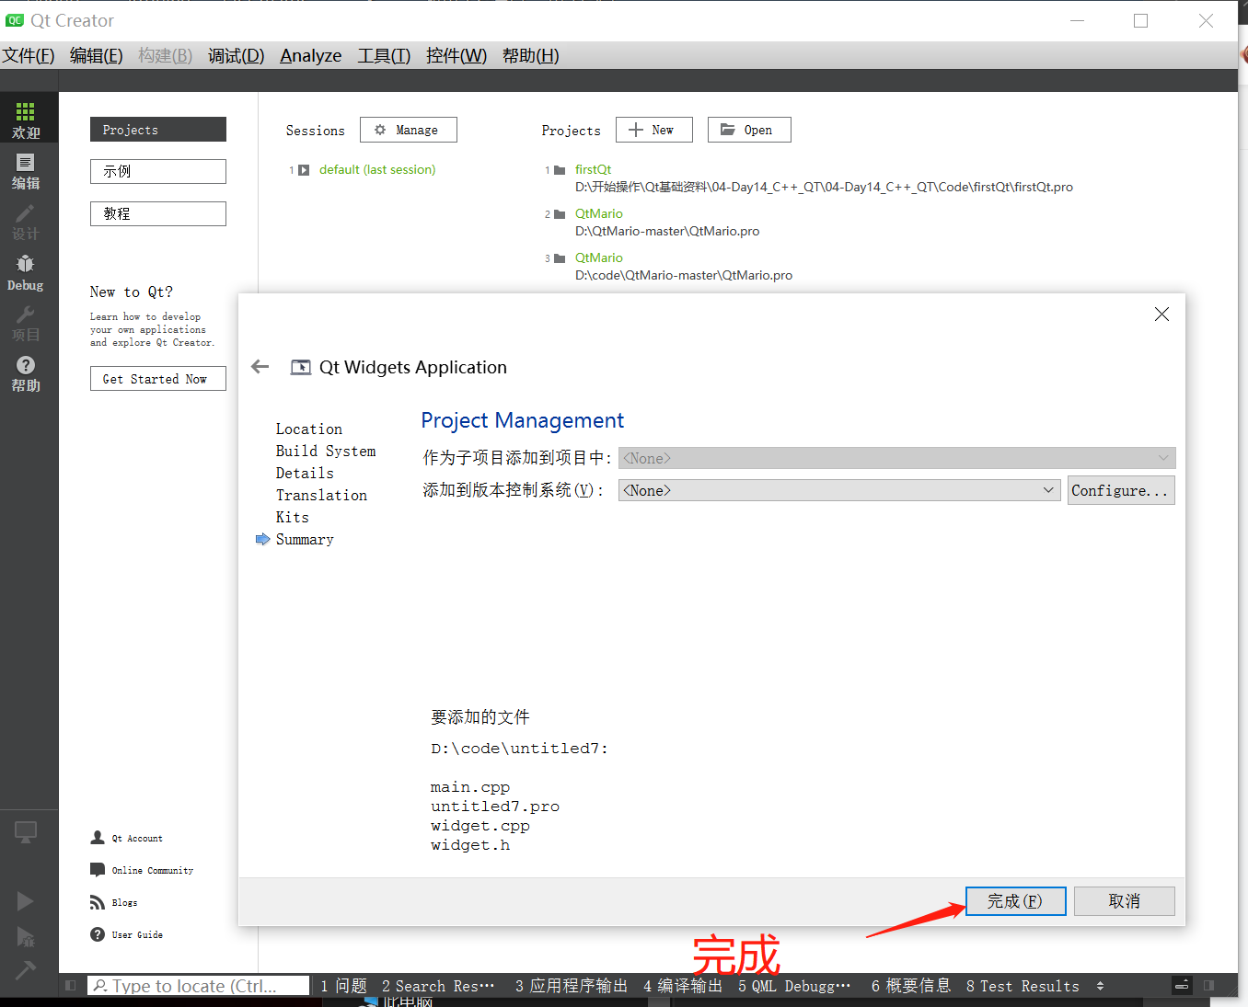Screen dimensions: 1248x1007
Task: Select 教程 tutorials tab
Action: pyautogui.click(x=158, y=213)
